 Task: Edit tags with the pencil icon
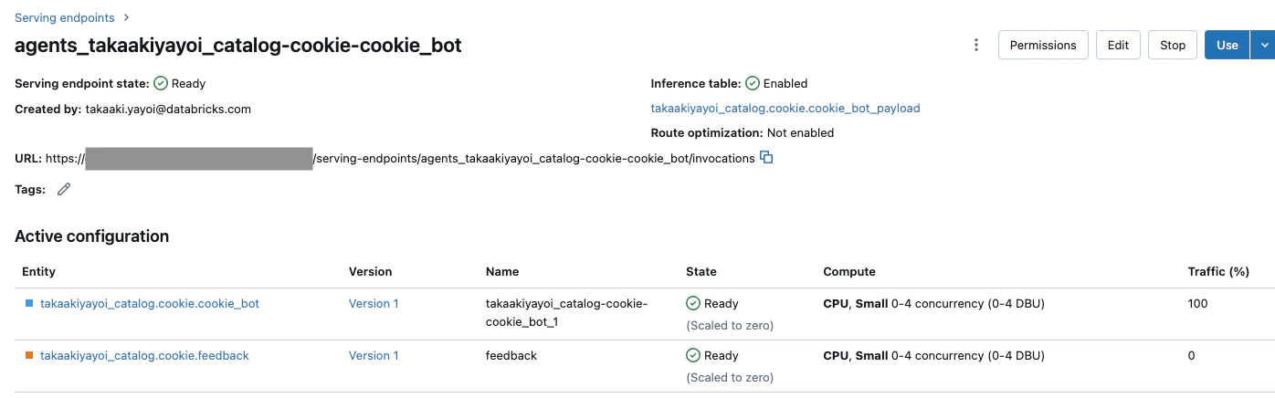tap(64, 189)
